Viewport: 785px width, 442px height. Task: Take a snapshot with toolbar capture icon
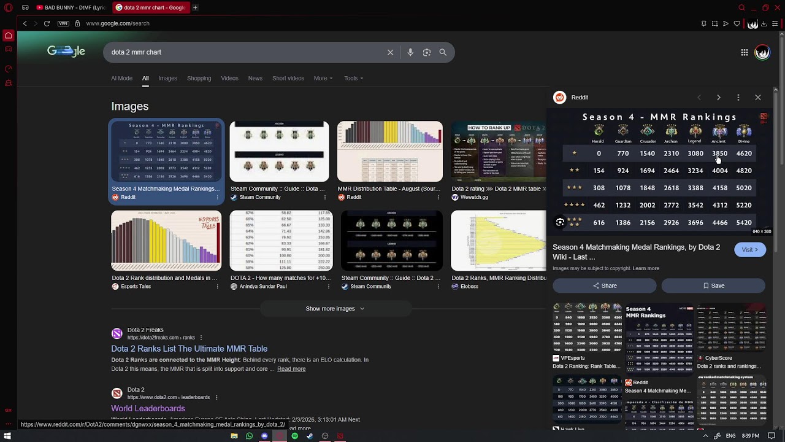714,23
